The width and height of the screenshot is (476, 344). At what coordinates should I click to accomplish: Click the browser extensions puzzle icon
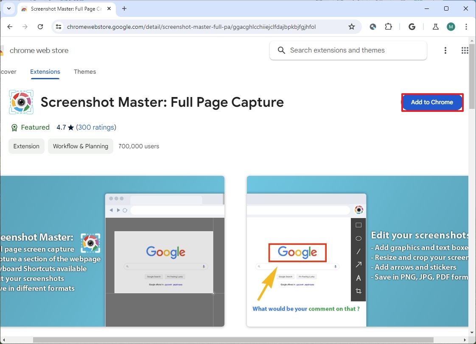388,26
